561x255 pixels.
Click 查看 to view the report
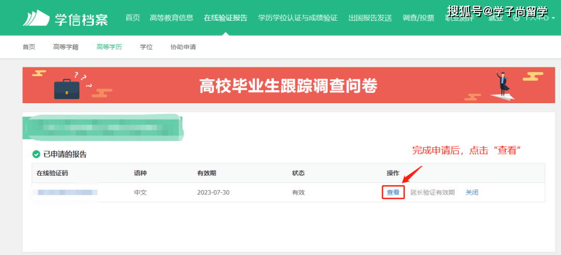point(393,192)
